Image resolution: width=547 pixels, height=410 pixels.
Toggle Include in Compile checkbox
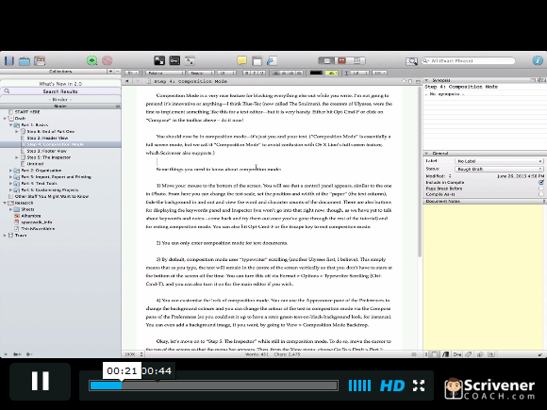(x=541, y=182)
